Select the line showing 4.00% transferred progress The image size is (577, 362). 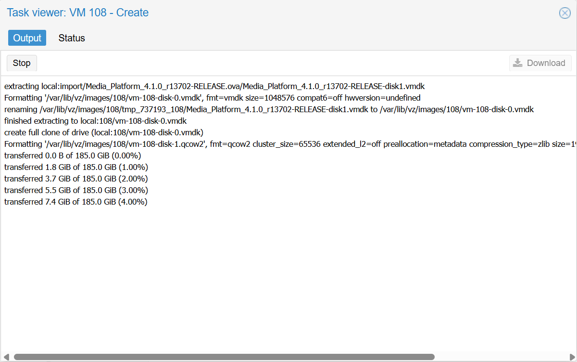[75, 202]
